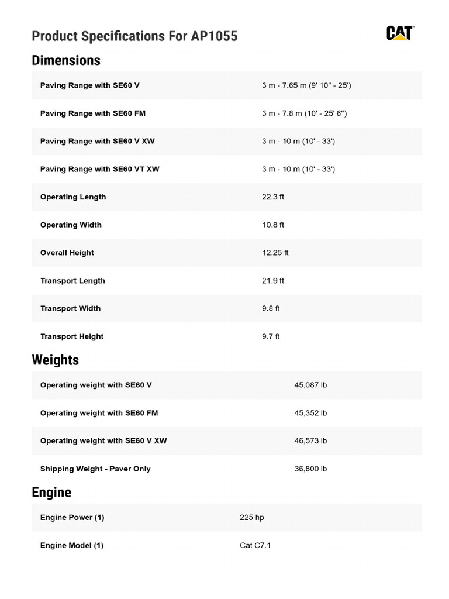Screen dimensions: 449x599
Task: Select the 10.8 ft Operating Width value
Action: click(273, 225)
